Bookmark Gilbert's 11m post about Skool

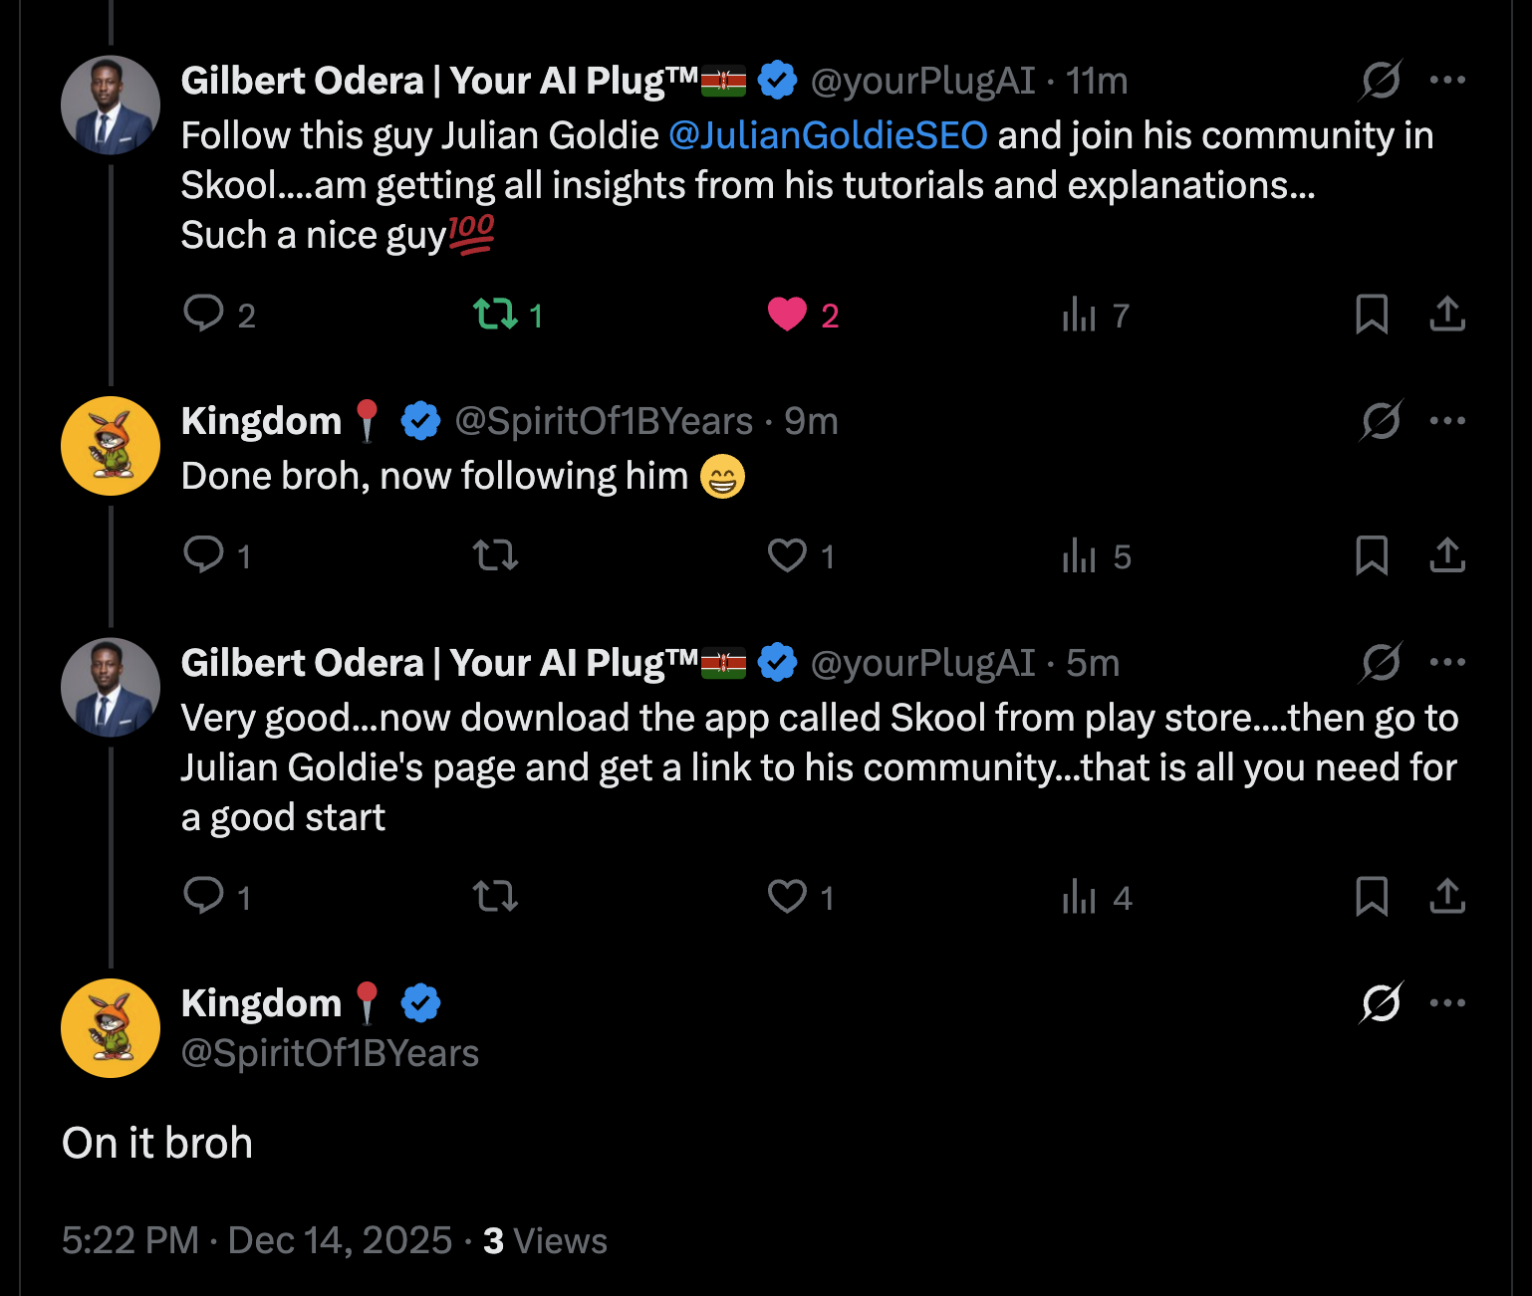1372,315
